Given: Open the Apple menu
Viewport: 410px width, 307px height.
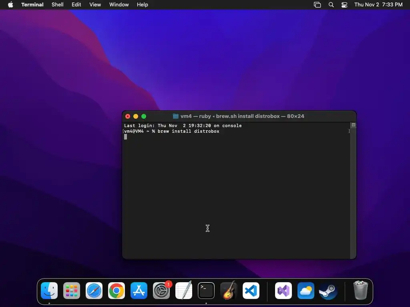Looking at the screenshot, I should coord(10,4).
